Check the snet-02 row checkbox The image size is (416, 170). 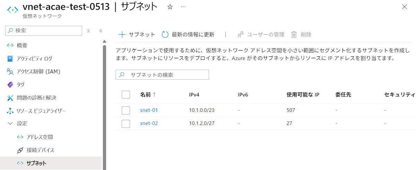[x=126, y=123]
